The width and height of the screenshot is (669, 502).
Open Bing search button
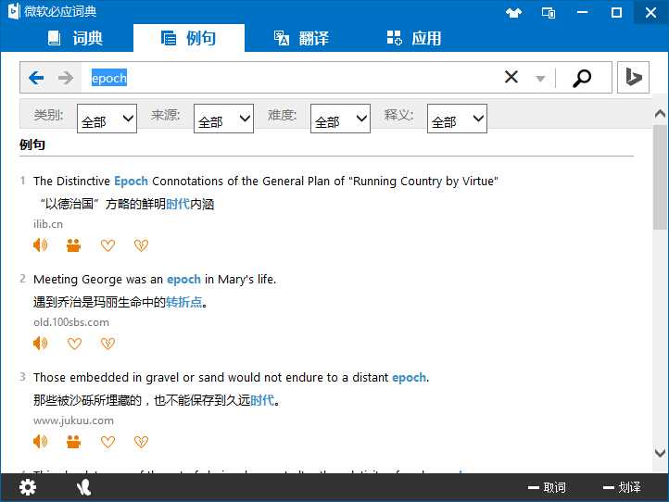tap(633, 77)
